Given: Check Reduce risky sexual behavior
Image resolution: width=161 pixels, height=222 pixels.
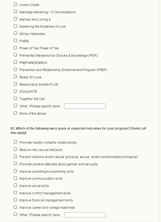Looking at the screenshot, I should pos(15,149).
